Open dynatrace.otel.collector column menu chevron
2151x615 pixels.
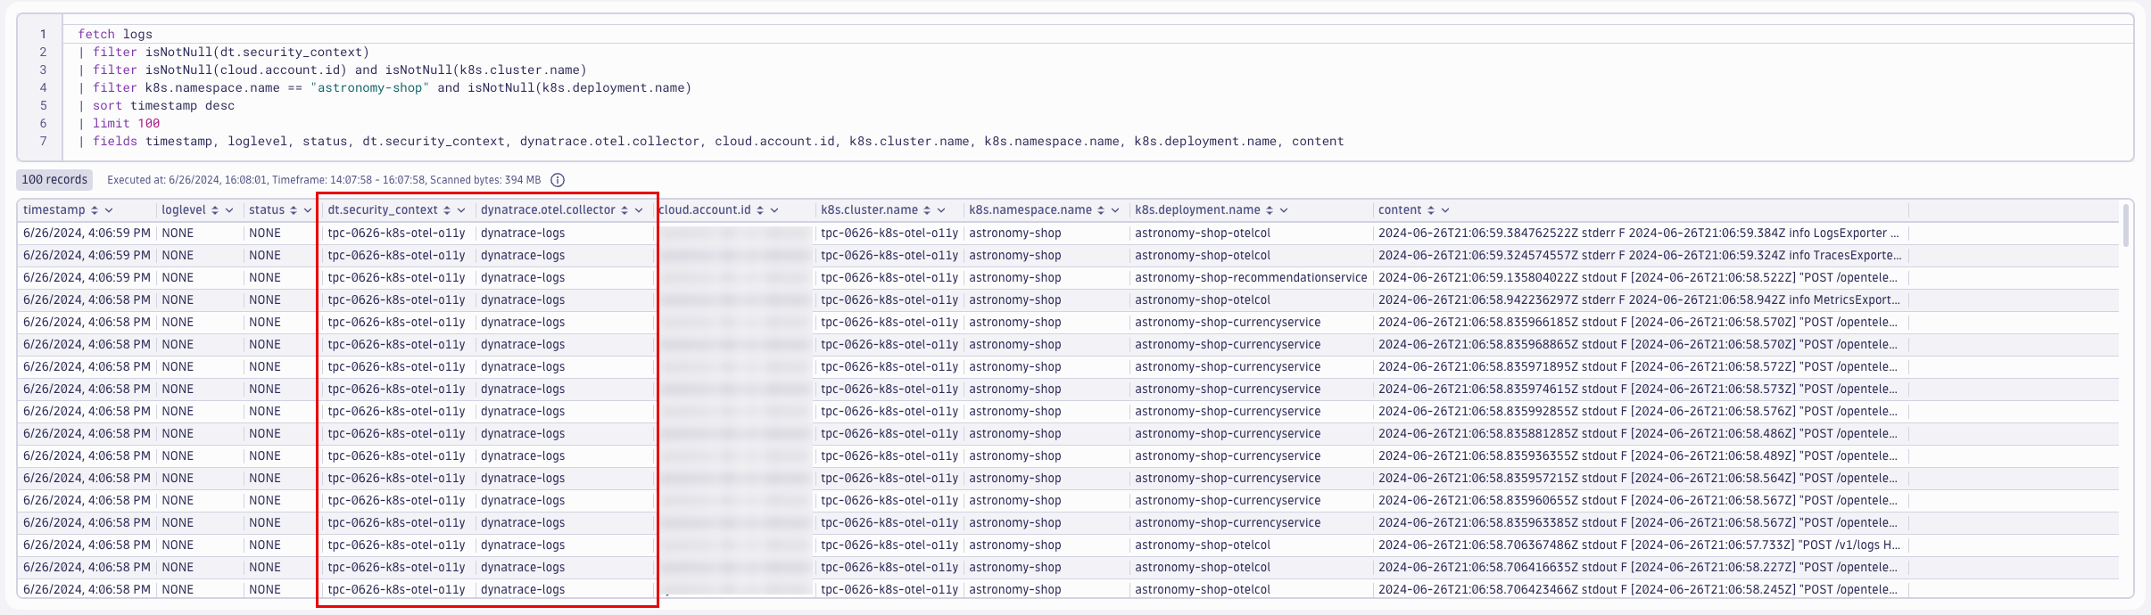(x=639, y=210)
